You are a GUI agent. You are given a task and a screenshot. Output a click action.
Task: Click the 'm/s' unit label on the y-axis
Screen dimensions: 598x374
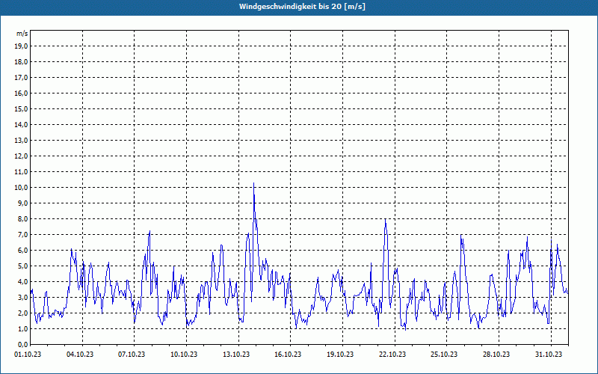tap(22, 34)
